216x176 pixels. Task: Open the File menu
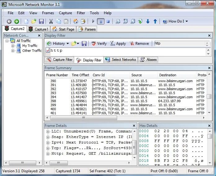point(11,13)
